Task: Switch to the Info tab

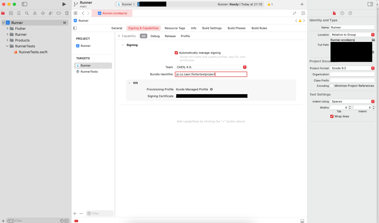Action: [194, 28]
